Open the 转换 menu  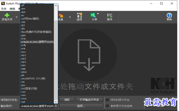click(x=12, y=9)
